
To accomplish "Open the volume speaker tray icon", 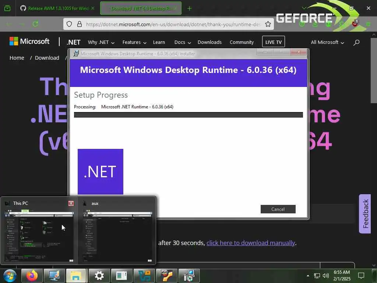I will pyautogui.click(x=326, y=276).
